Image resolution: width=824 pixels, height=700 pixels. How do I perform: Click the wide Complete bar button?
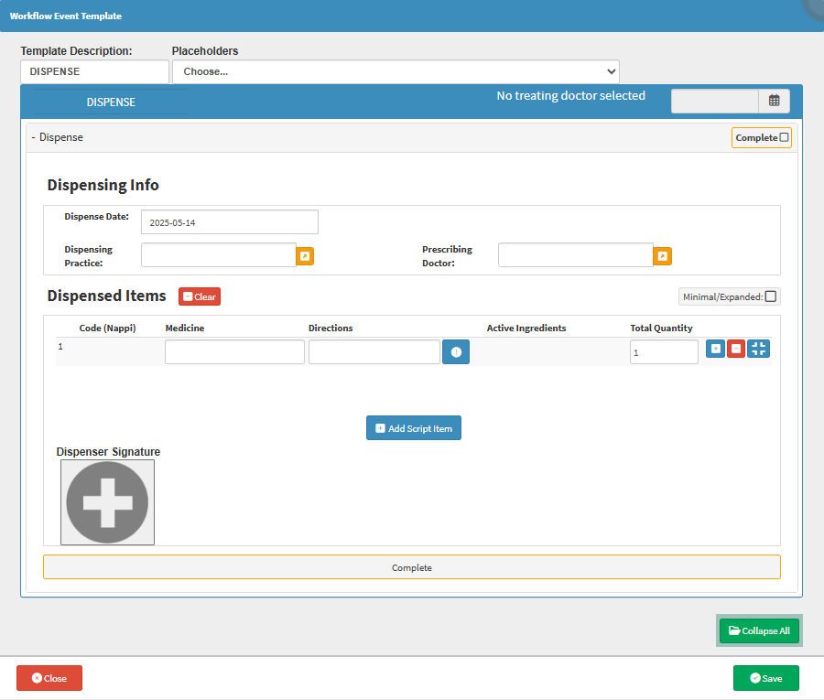pyautogui.click(x=412, y=567)
